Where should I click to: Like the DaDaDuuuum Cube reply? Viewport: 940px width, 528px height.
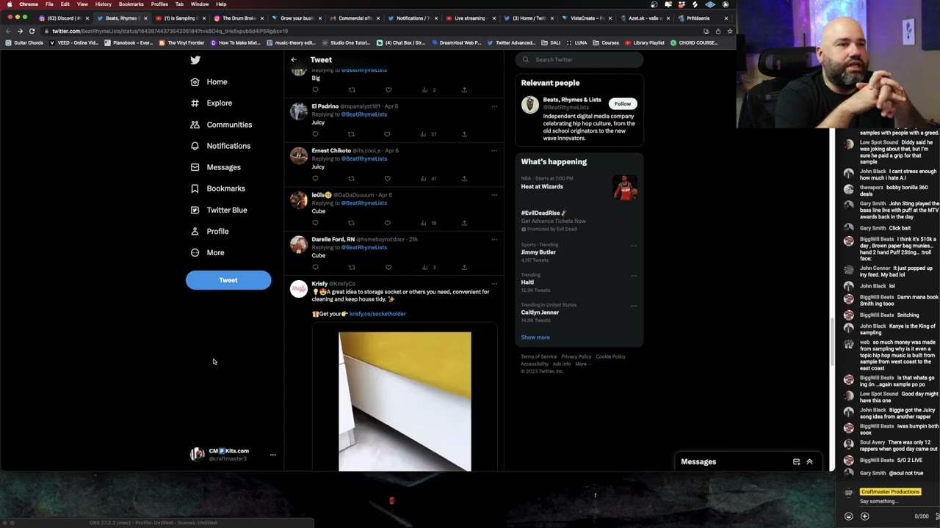pyautogui.click(x=387, y=223)
